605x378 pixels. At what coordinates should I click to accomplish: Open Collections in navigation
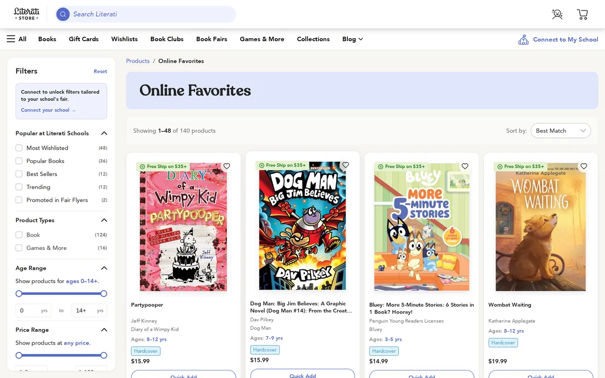pyautogui.click(x=313, y=39)
